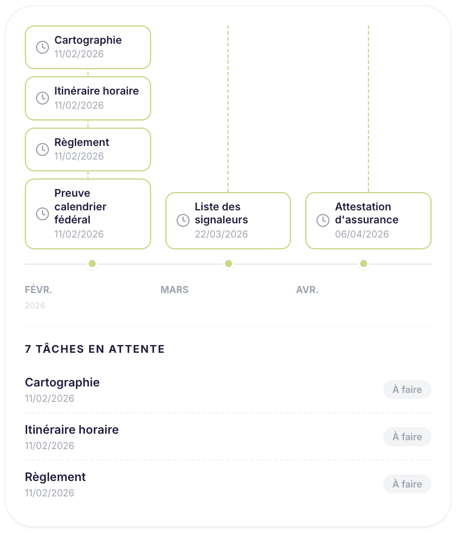Toggle the À faire status for Cartographie
Image resolution: width=457 pixels, height=533 pixels.
[407, 389]
